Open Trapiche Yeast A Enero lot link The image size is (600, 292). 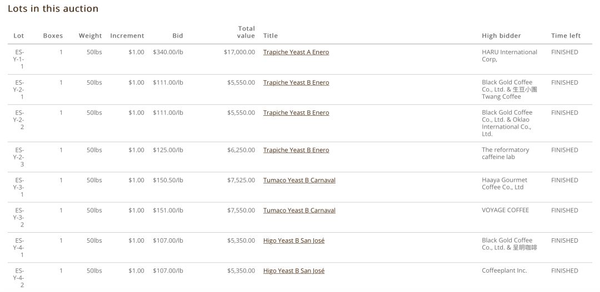pyautogui.click(x=296, y=52)
